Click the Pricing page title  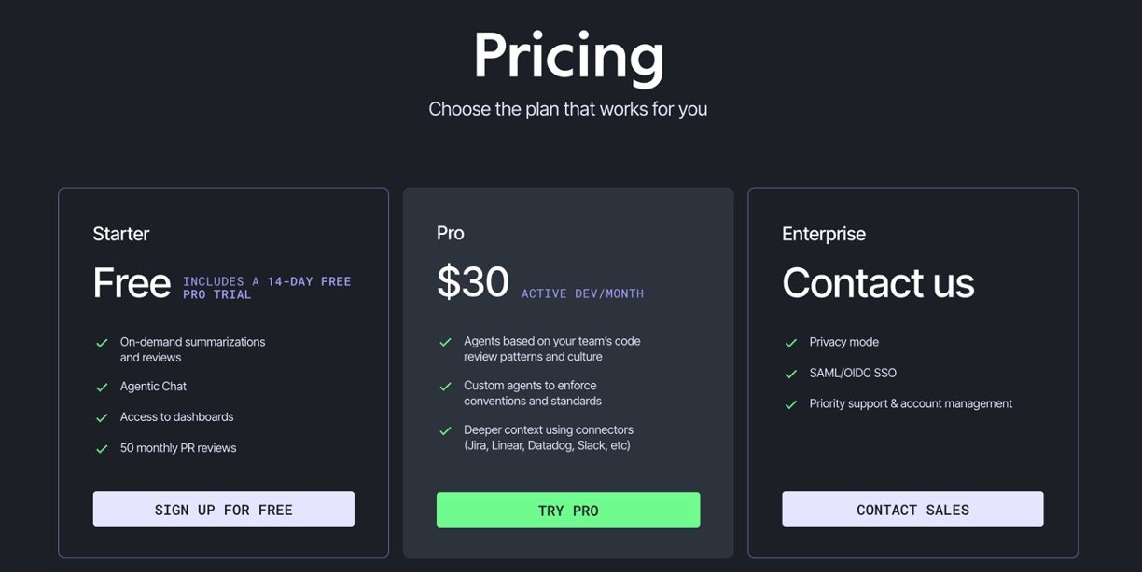tap(568, 56)
